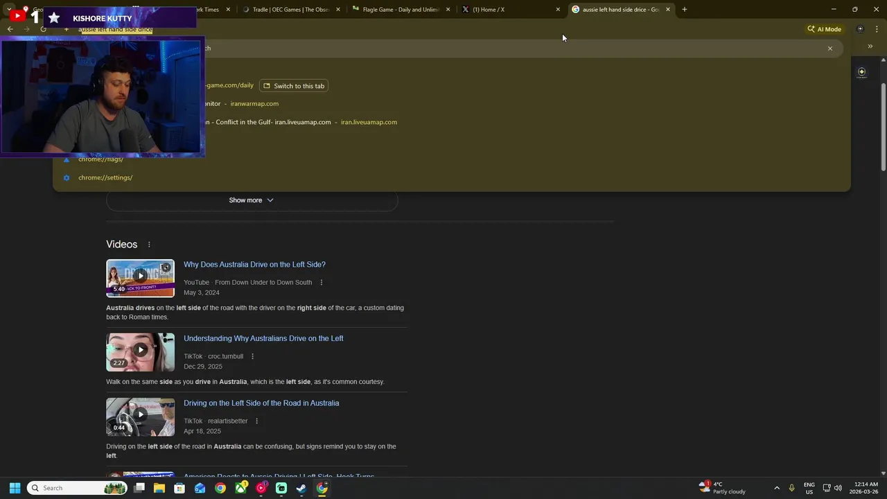The width and height of the screenshot is (887, 499).
Task: Go back with the browser back arrow
Action: [10, 29]
